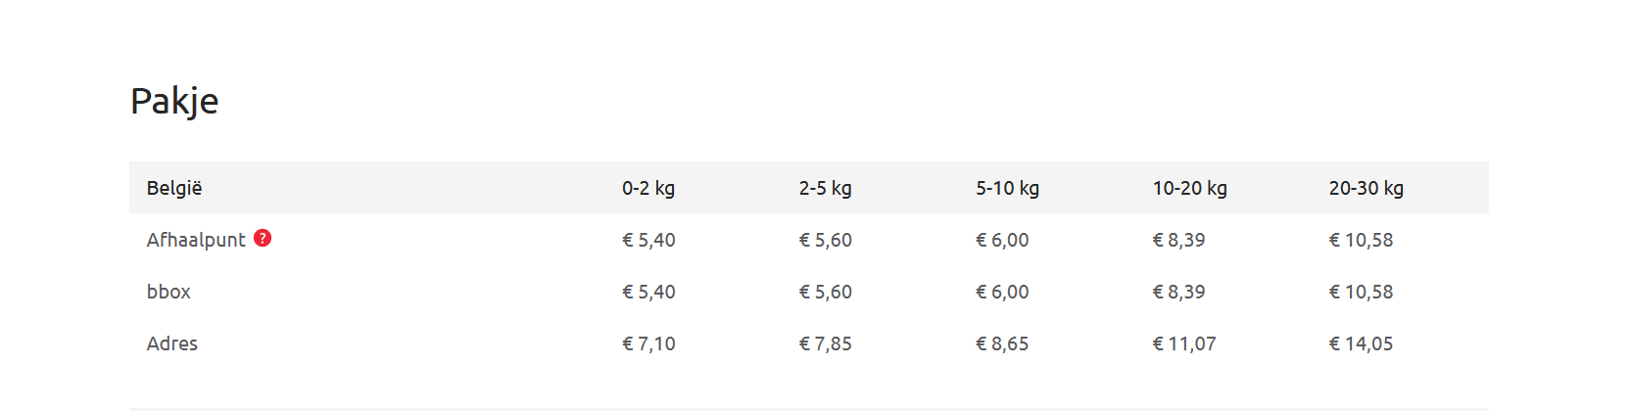Viewport: 1631px width, 411px height.
Task: Select the België column header
Action: coord(174,188)
